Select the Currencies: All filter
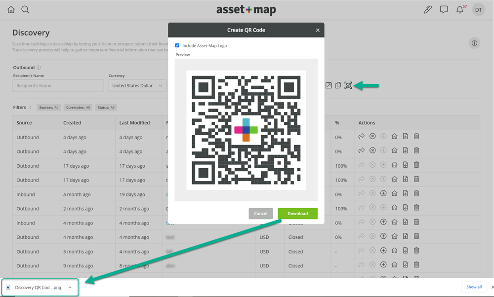 78,107
